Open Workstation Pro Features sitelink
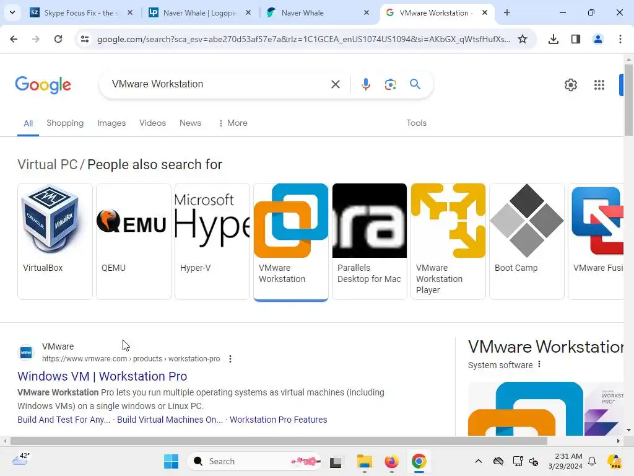 [278, 420]
